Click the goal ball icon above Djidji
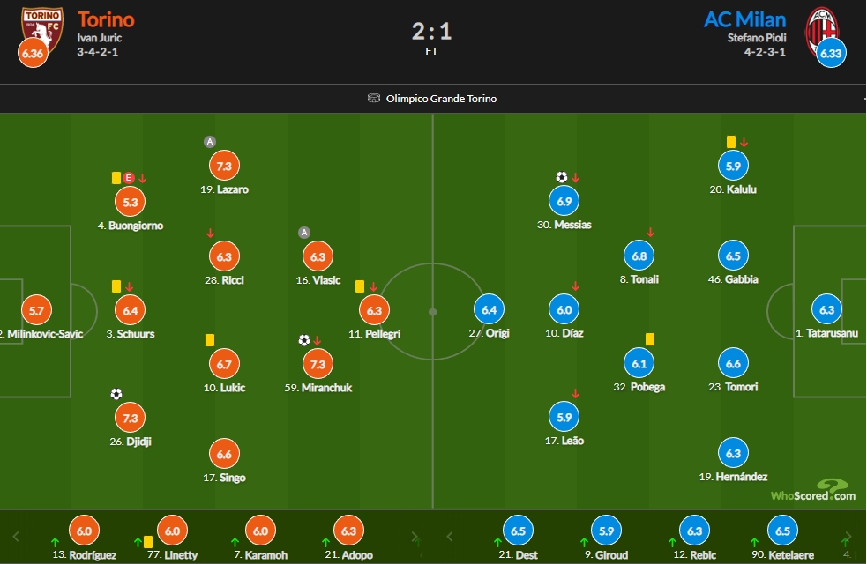Viewport: 867px width, 564px height. click(116, 394)
